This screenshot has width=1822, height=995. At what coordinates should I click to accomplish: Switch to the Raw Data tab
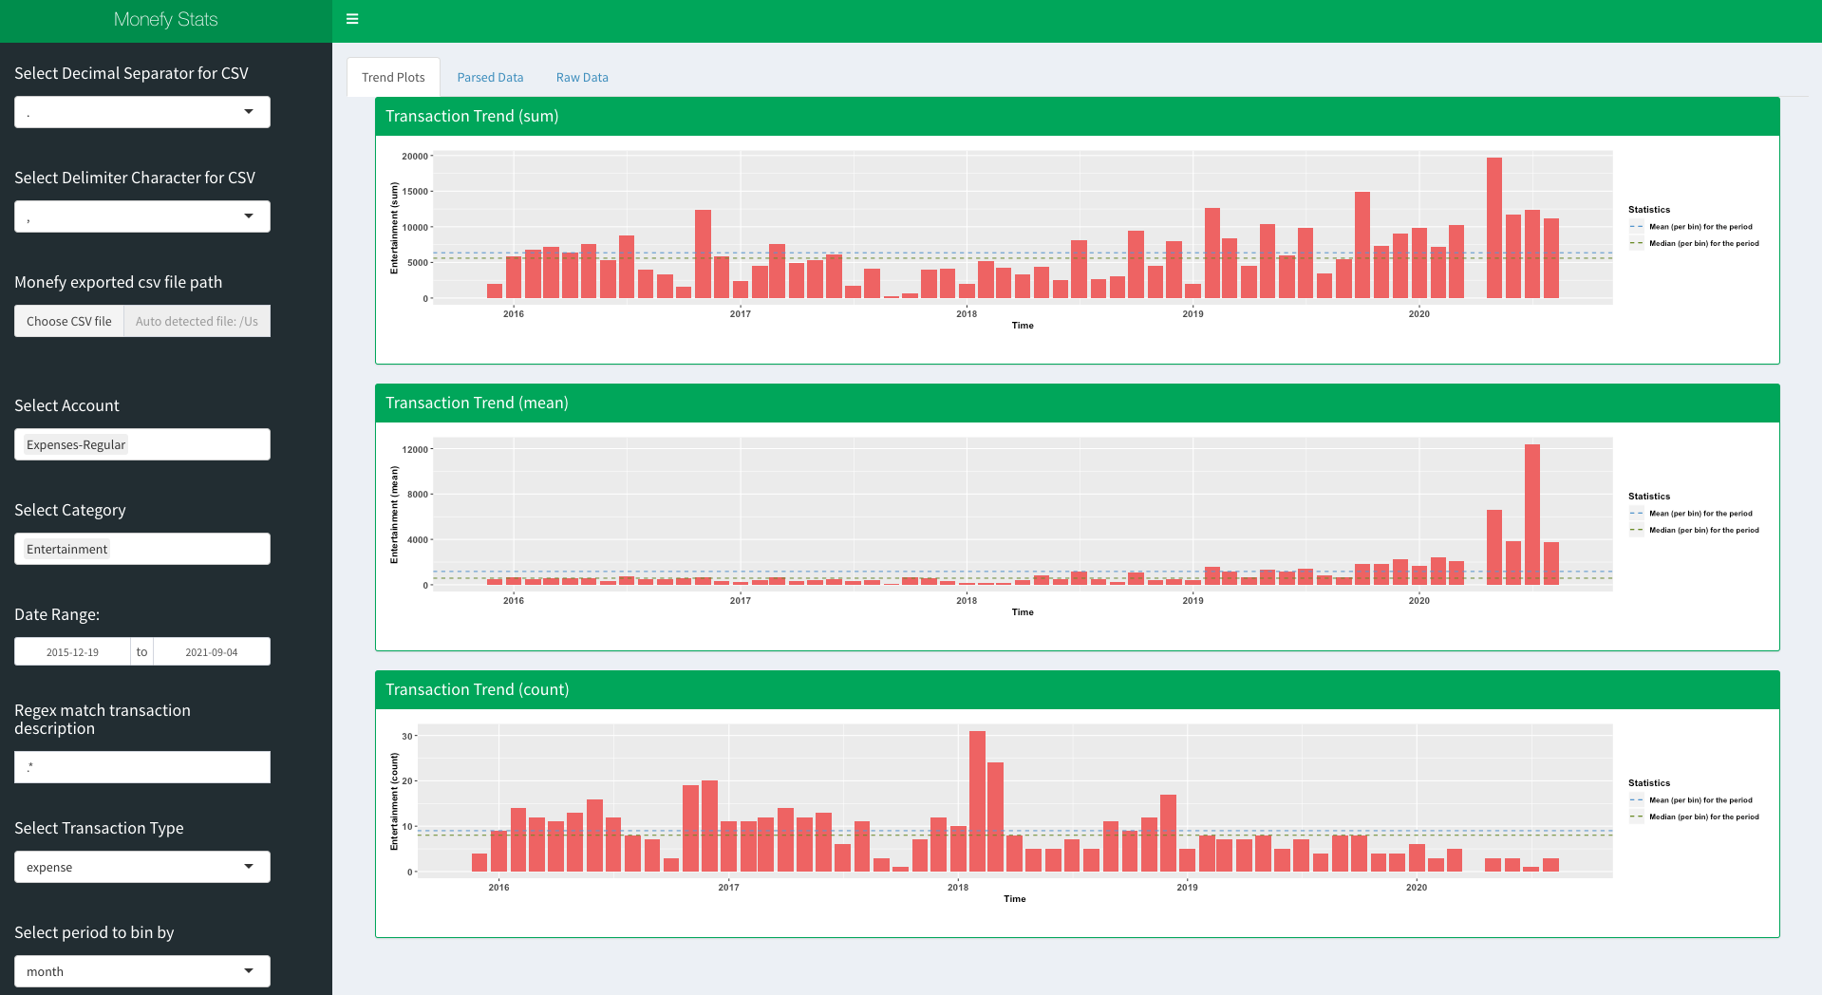click(x=582, y=77)
